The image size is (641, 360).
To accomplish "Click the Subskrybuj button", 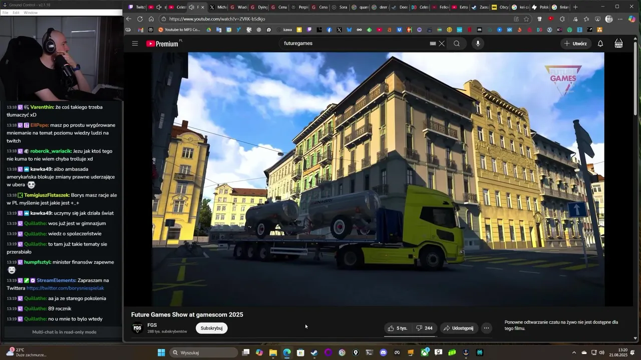I will 211,328.
